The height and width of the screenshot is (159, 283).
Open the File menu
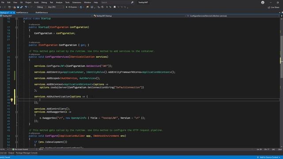click(x=3, y=2)
